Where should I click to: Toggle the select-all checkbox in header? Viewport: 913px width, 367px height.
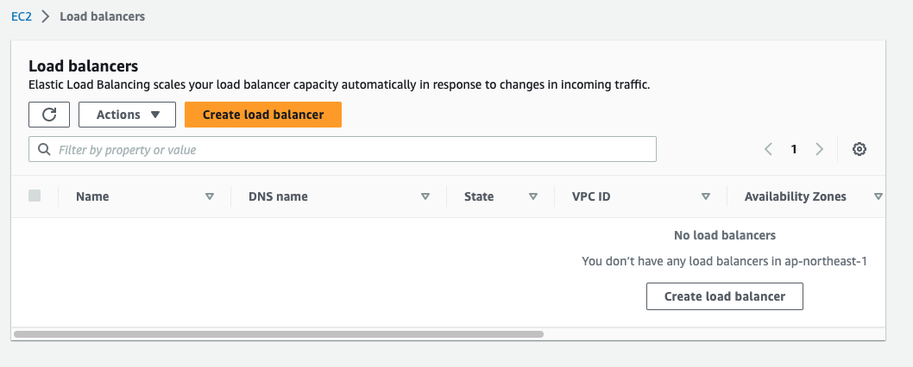(35, 196)
